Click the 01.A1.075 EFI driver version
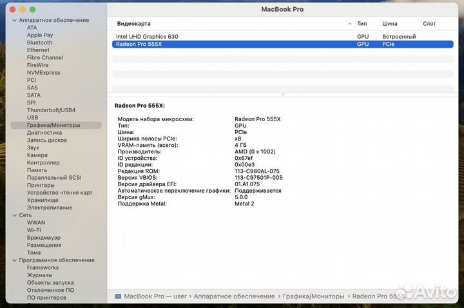The width and height of the screenshot is (464, 308). pos(247,184)
